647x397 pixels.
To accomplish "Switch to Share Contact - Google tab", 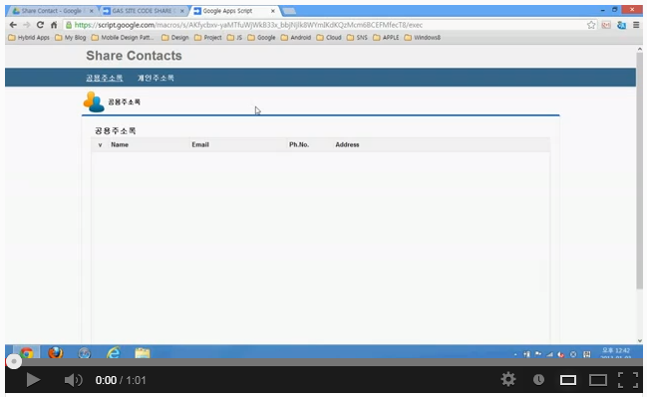I will 52,11.
